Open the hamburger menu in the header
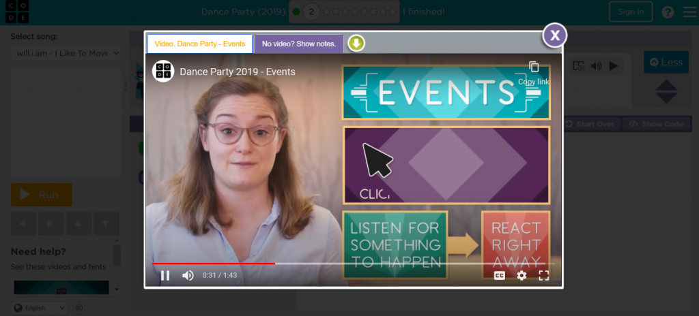This screenshot has height=316, width=699. 689,12
